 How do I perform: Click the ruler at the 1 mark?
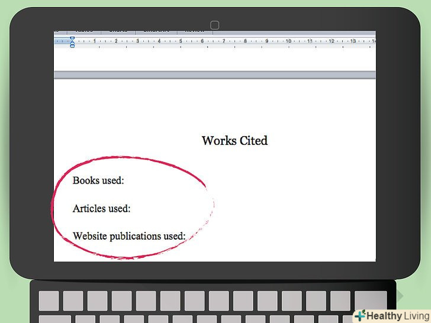pyautogui.click(x=94, y=41)
